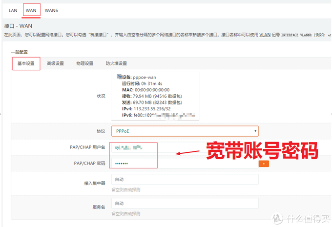Select the 发送 69.70 MB line
The height and width of the screenshot is (227, 332).
(x=152, y=103)
